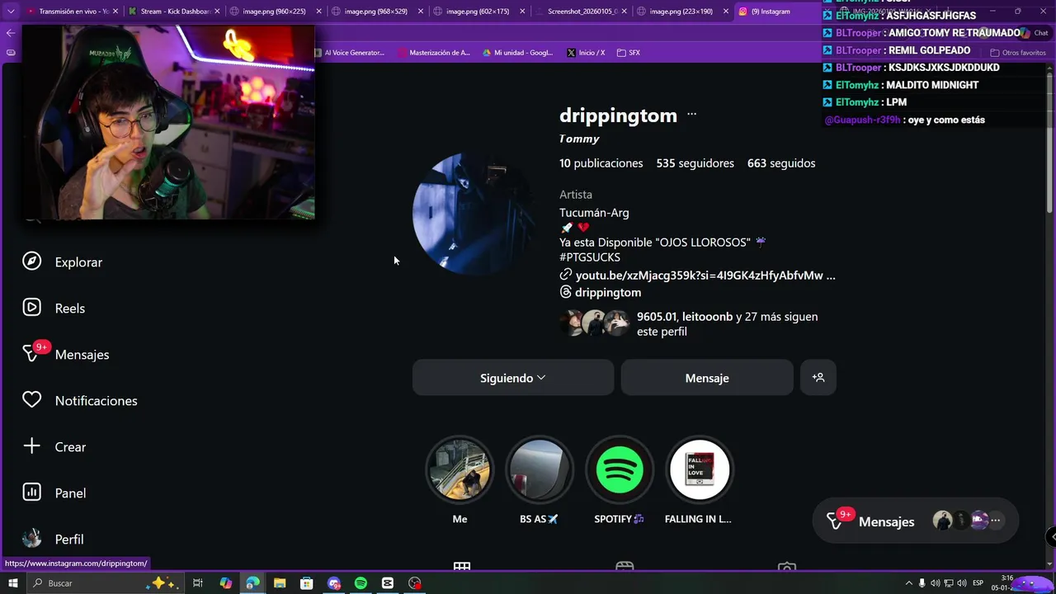Open 'Mi unidad - Googl...' bookmark
The height and width of the screenshot is (594, 1056).
pyautogui.click(x=518, y=53)
